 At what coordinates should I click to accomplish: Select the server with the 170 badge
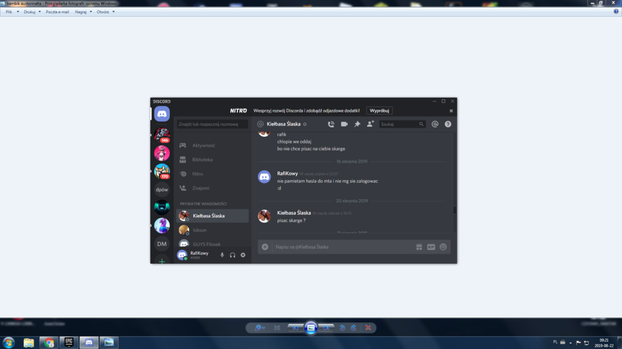coord(162,171)
